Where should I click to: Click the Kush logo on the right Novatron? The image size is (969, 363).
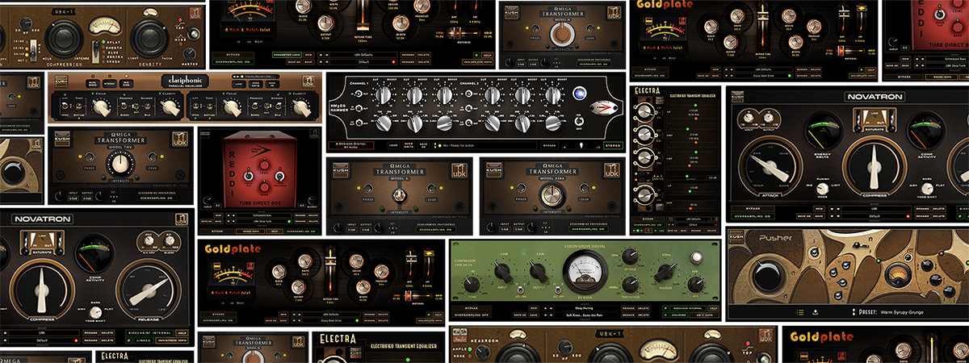point(737,96)
